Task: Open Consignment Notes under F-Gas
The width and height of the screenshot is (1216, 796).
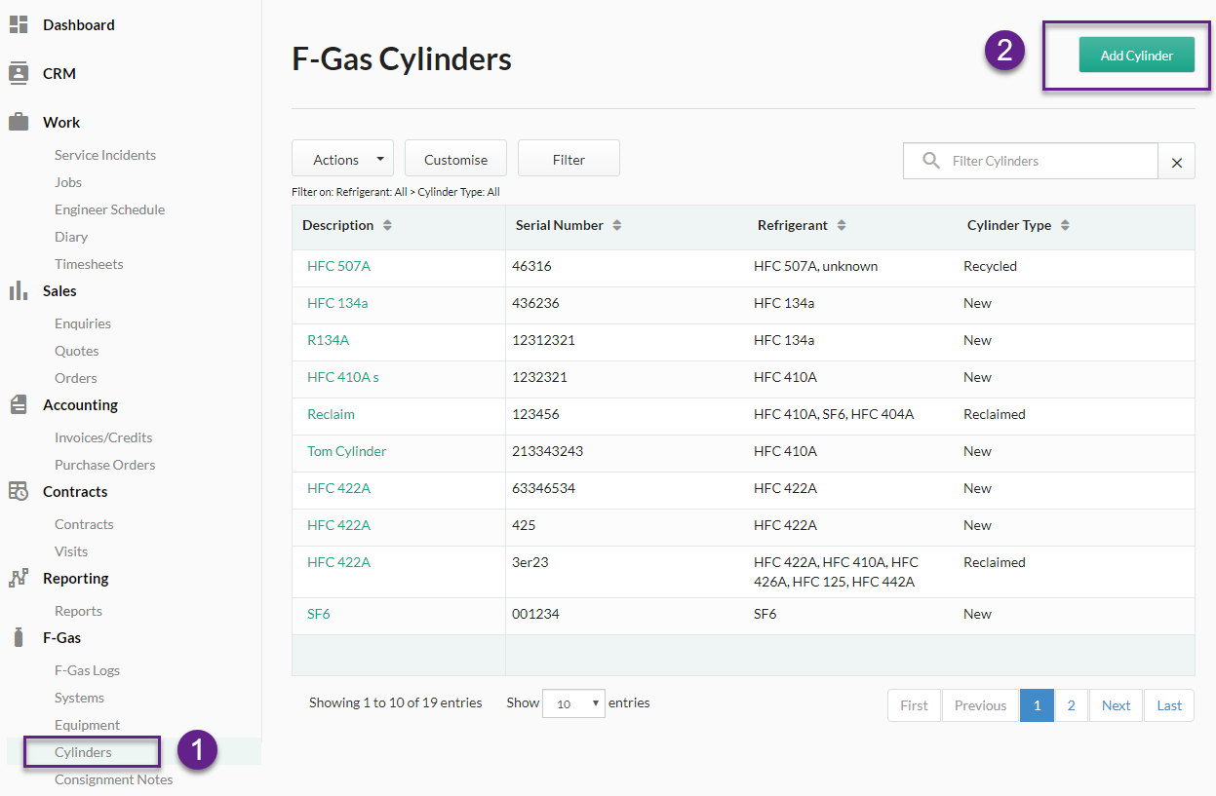Action: [x=113, y=779]
